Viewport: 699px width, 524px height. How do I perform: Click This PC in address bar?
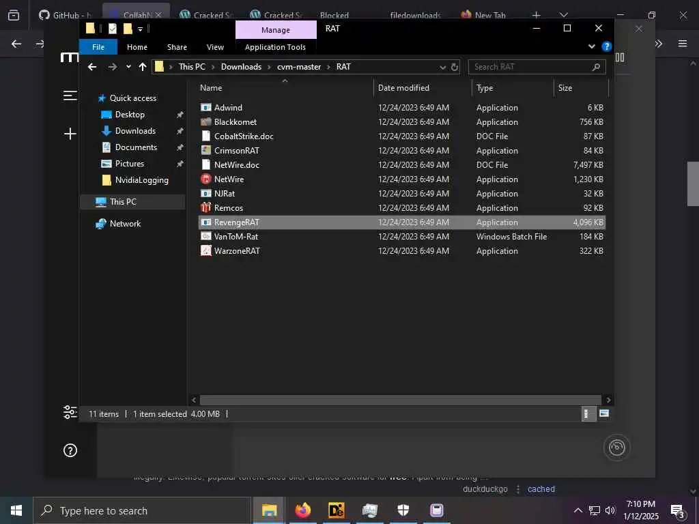coord(192,67)
